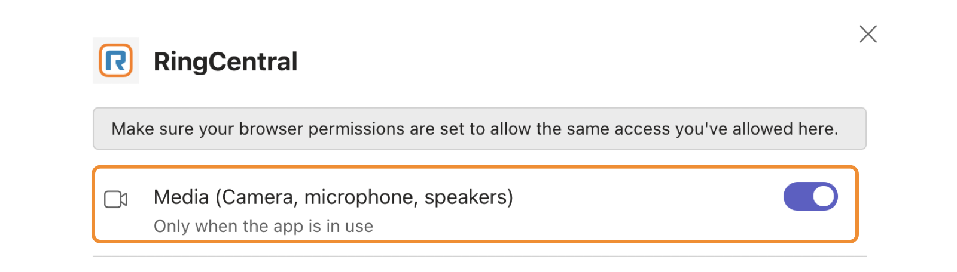The image size is (957, 272).
Task: Click the dark backdrop right of the dialog
Action: point(928,136)
